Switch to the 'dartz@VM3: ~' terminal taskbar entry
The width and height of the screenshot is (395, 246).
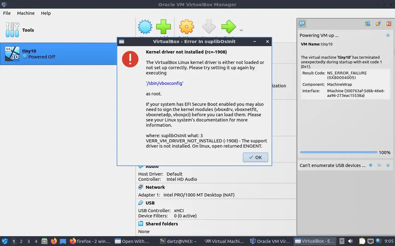[x=180, y=241]
